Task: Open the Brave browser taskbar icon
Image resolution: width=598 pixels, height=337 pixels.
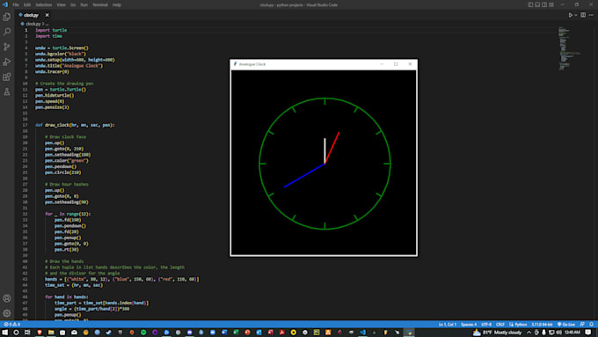Action: pyautogui.click(x=40, y=333)
